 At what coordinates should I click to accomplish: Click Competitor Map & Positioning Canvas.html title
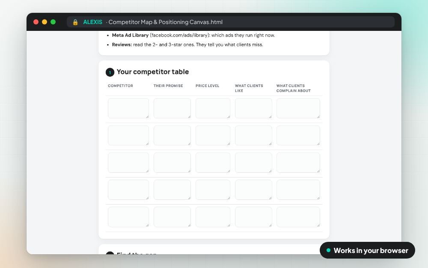coord(165,22)
